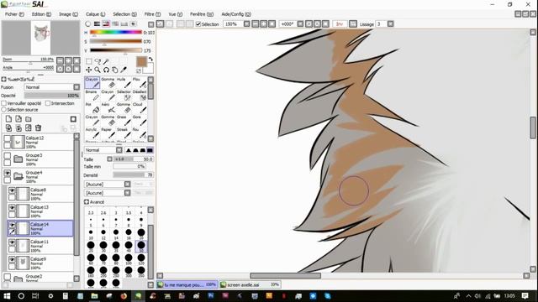This screenshot has width=538, height=302.
Task: Select the Pot paint bucket tool
Action: pos(92,108)
